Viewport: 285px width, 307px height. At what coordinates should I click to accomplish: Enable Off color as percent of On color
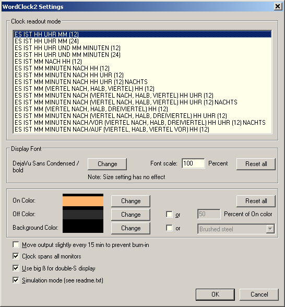pos(169,215)
